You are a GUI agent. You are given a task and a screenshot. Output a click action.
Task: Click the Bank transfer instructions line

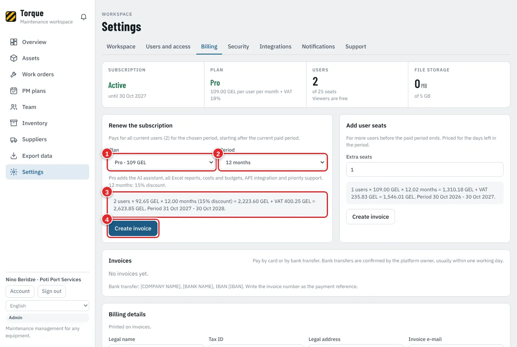coord(233,286)
